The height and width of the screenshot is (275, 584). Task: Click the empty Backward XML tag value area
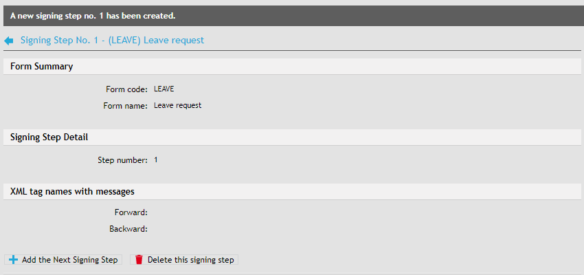[206, 229]
